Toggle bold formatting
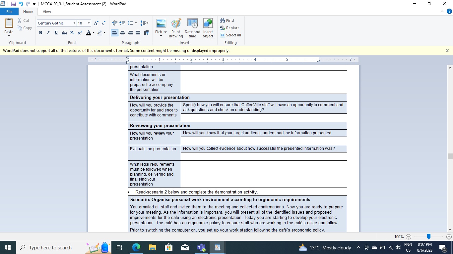The width and height of the screenshot is (453, 254). 40,33
